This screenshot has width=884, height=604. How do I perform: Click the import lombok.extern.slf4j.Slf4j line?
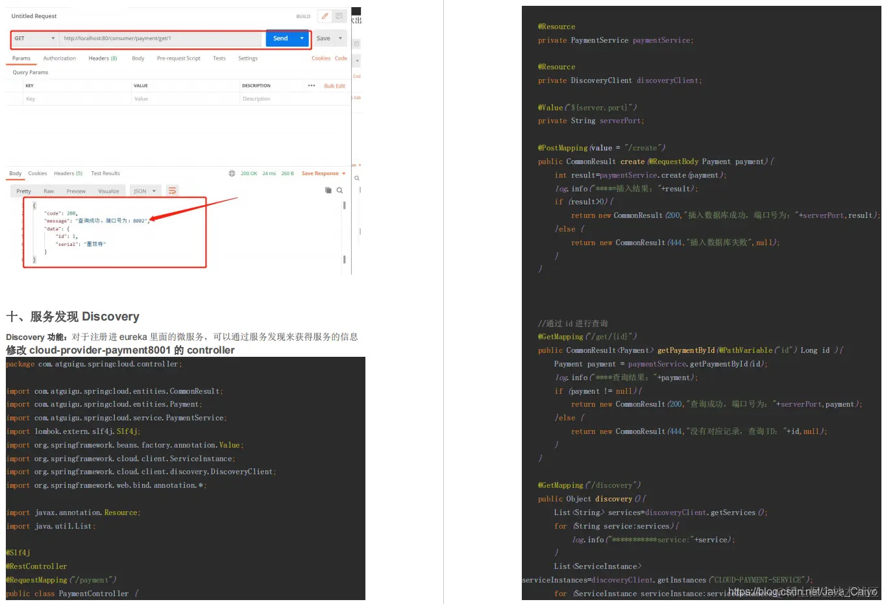(73, 431)
